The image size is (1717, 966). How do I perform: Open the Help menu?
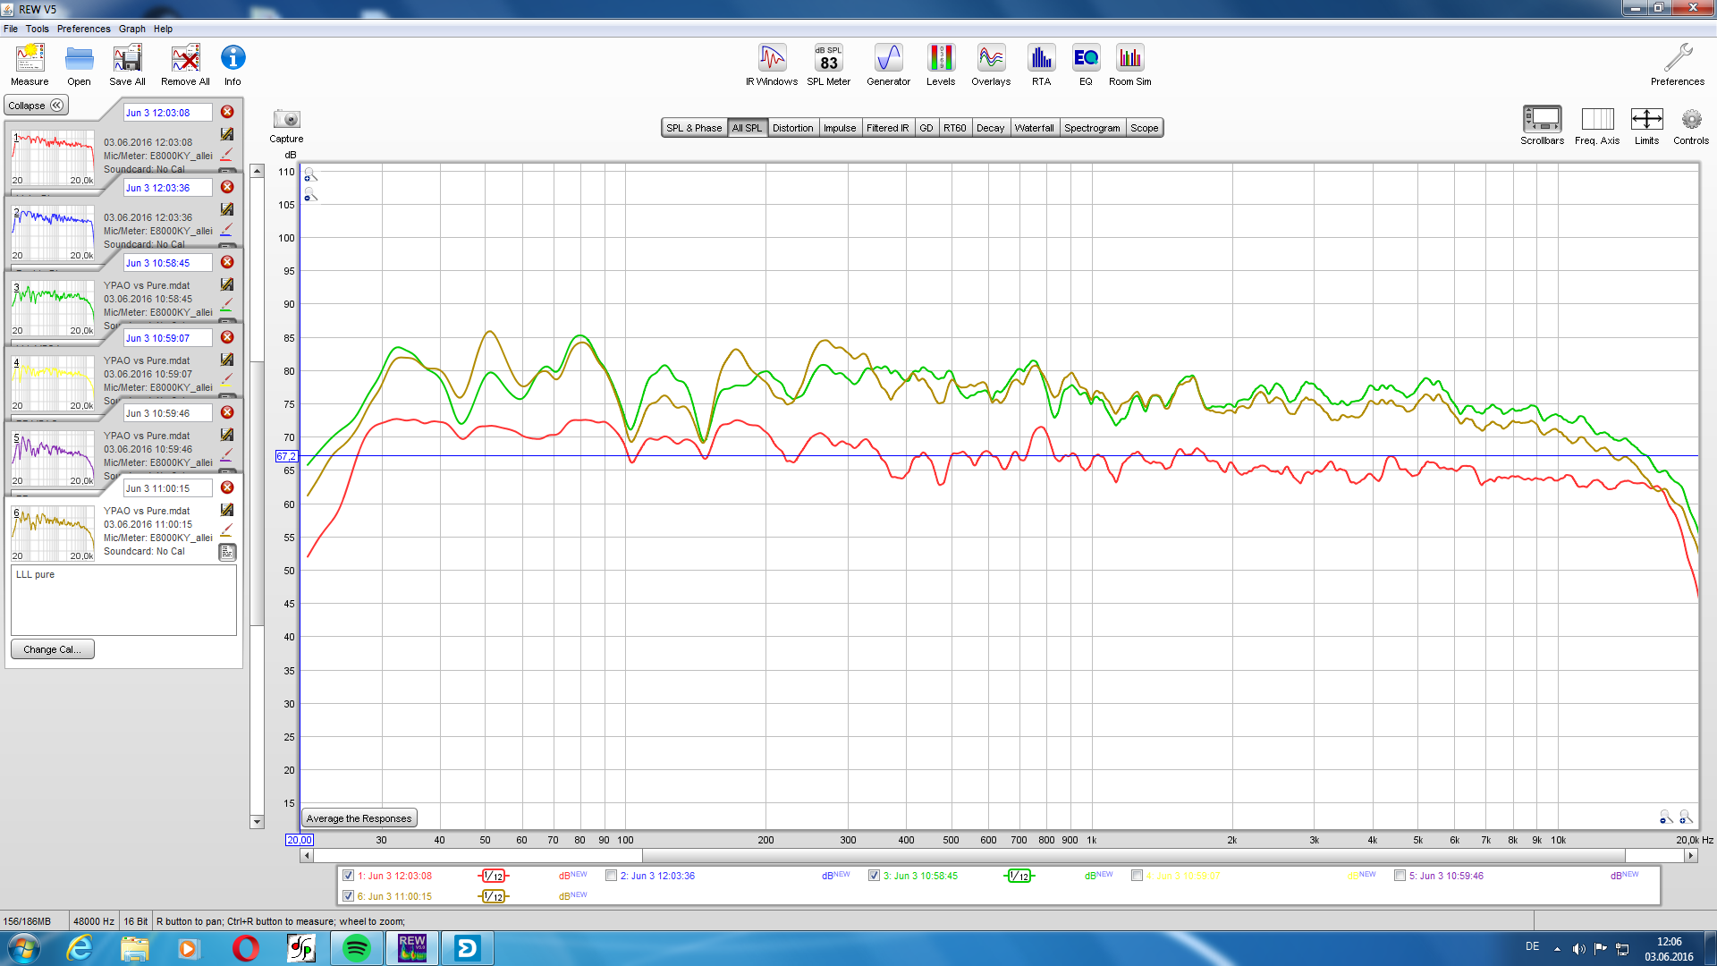click(163, 29)
